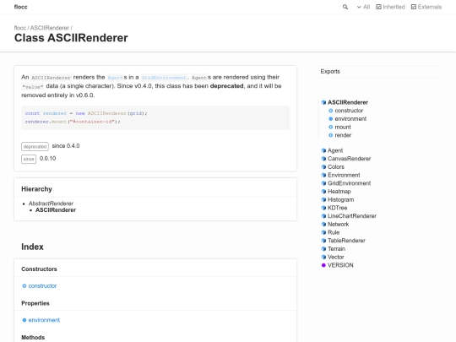Image resolution: width=456 pixels, height=342 pixels.
Task: Jump to mount in sidebar
Action: pos(343,127)
